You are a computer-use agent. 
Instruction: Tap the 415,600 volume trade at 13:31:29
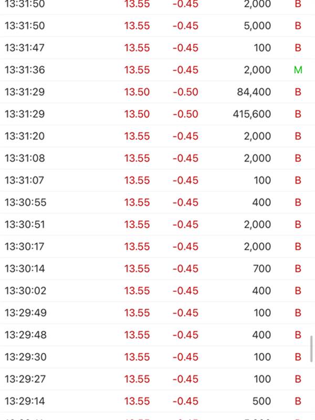point(157,114)
